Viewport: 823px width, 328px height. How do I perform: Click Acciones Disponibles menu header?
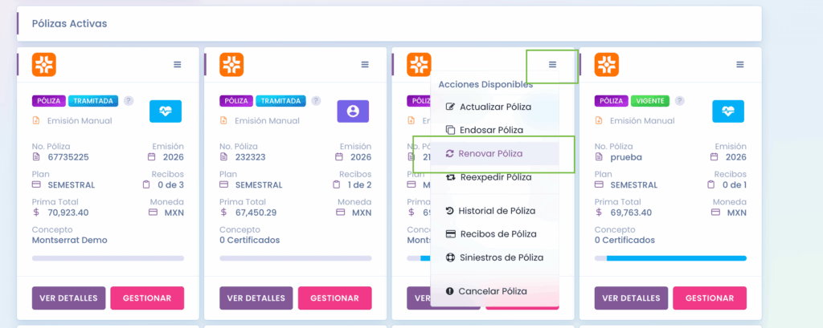click(x=485, y=84)
